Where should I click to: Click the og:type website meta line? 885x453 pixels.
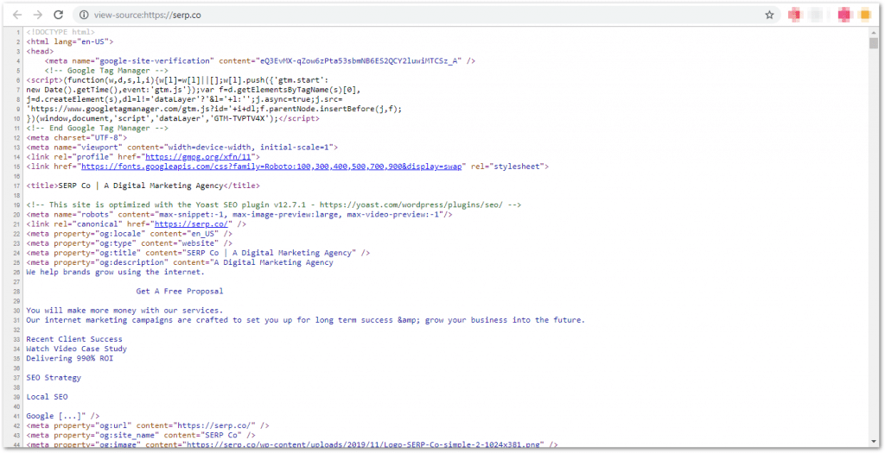tap(130, 242)
